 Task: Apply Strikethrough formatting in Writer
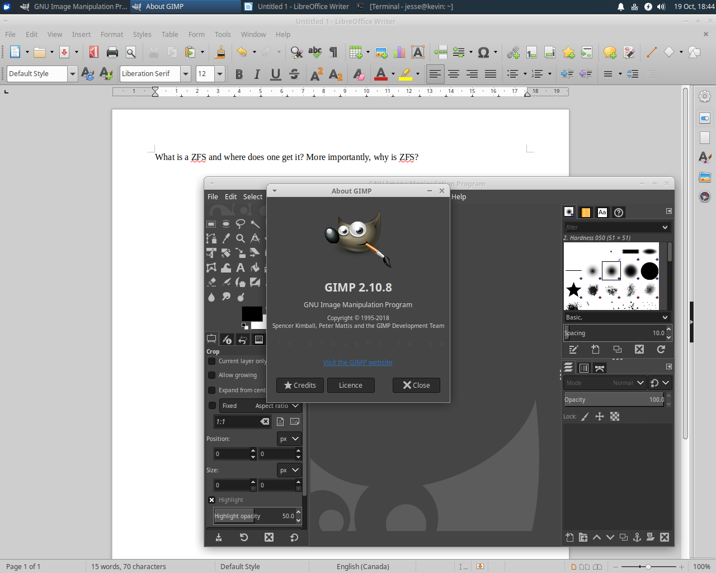(x=294, y=74)
